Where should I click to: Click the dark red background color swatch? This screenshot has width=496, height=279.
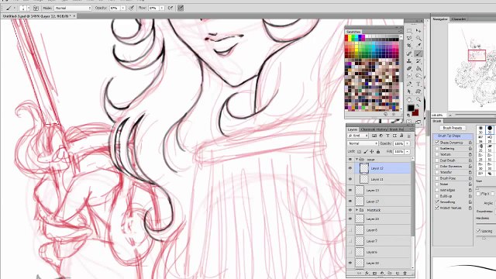415,112
